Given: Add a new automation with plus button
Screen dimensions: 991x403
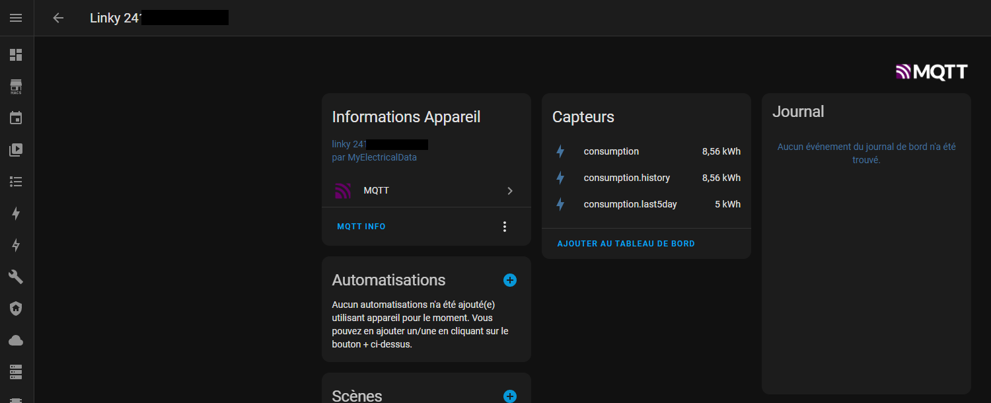Looking at the screenshot, I should [x=509, y=280].
